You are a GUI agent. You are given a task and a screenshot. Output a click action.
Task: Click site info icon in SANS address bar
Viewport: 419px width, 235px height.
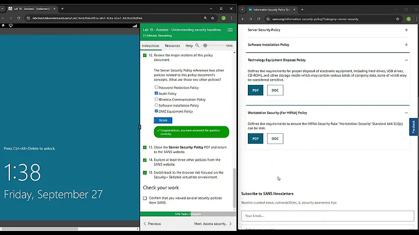click(x=268, y=19)
